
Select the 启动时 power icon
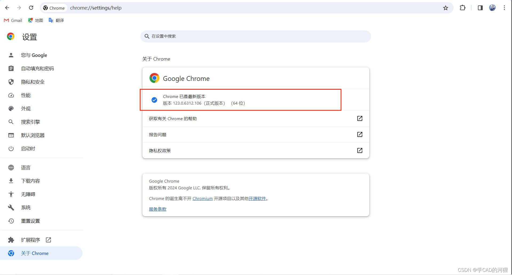[11, 148]
